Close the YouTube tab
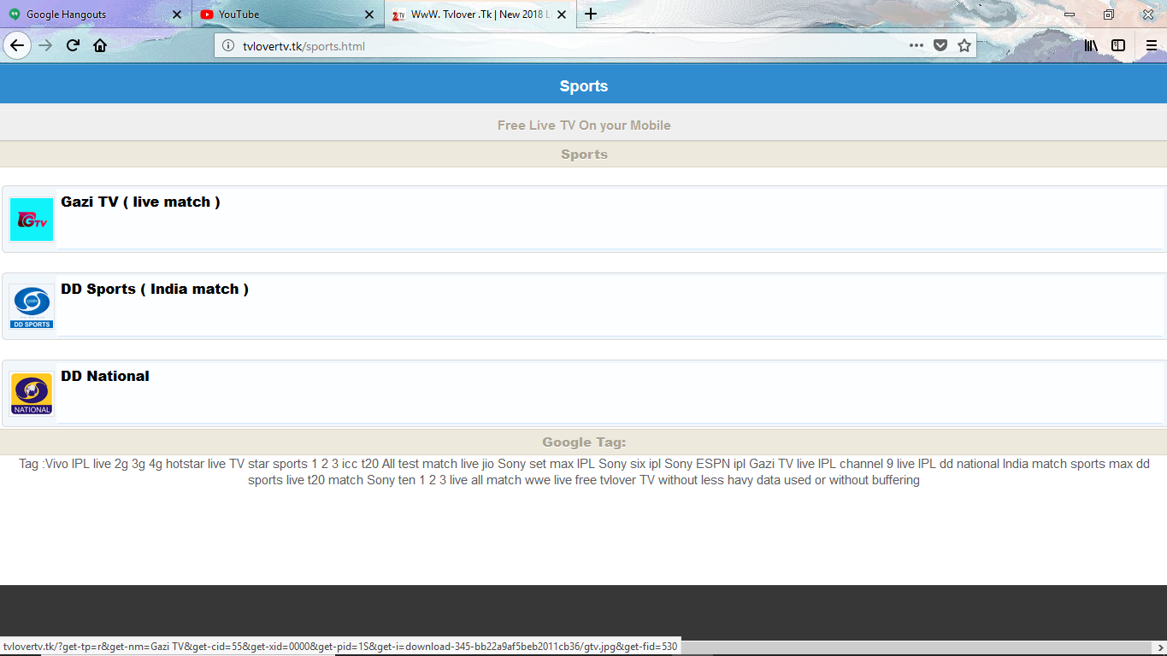 tap(369, 15)
